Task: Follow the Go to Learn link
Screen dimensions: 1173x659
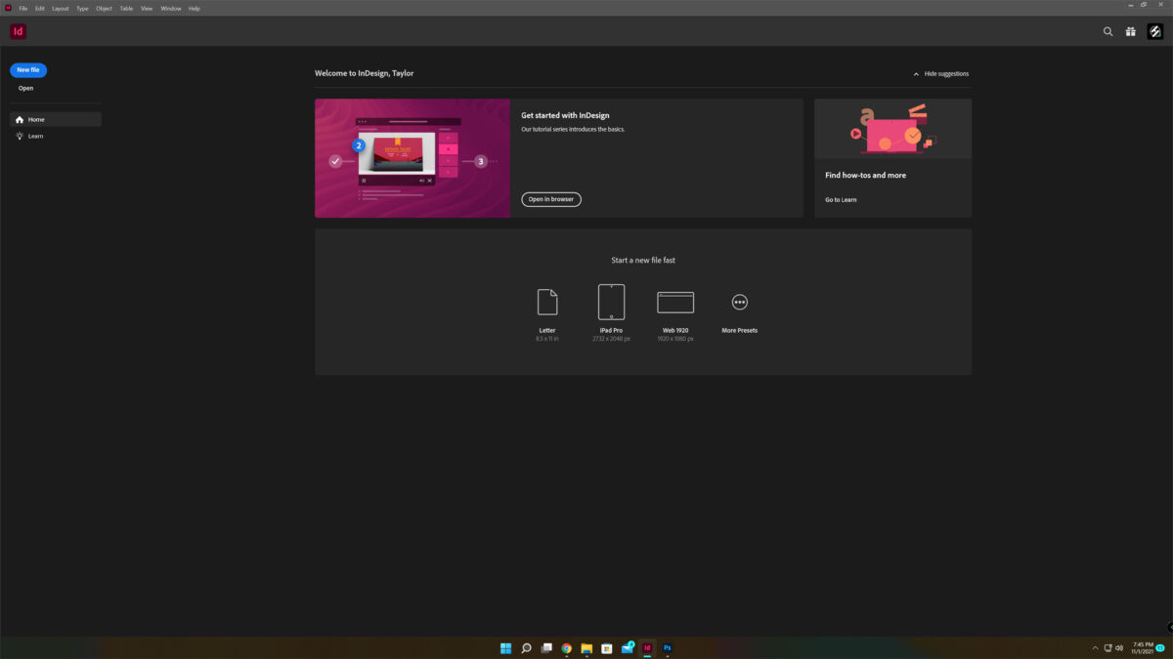Action: pos(841,199)
